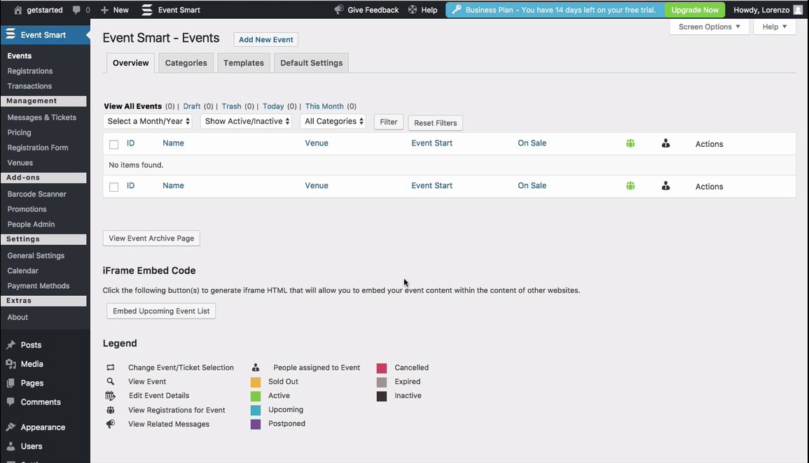Expand the Help dropdown tab at top right
This screenshot has height=463, width=809.
pos(775,27)
